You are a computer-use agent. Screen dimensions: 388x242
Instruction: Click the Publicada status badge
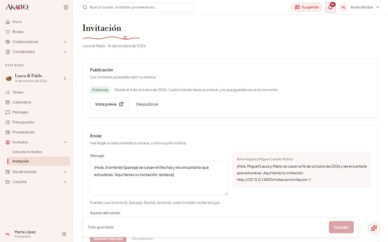[x=100, y=90]
